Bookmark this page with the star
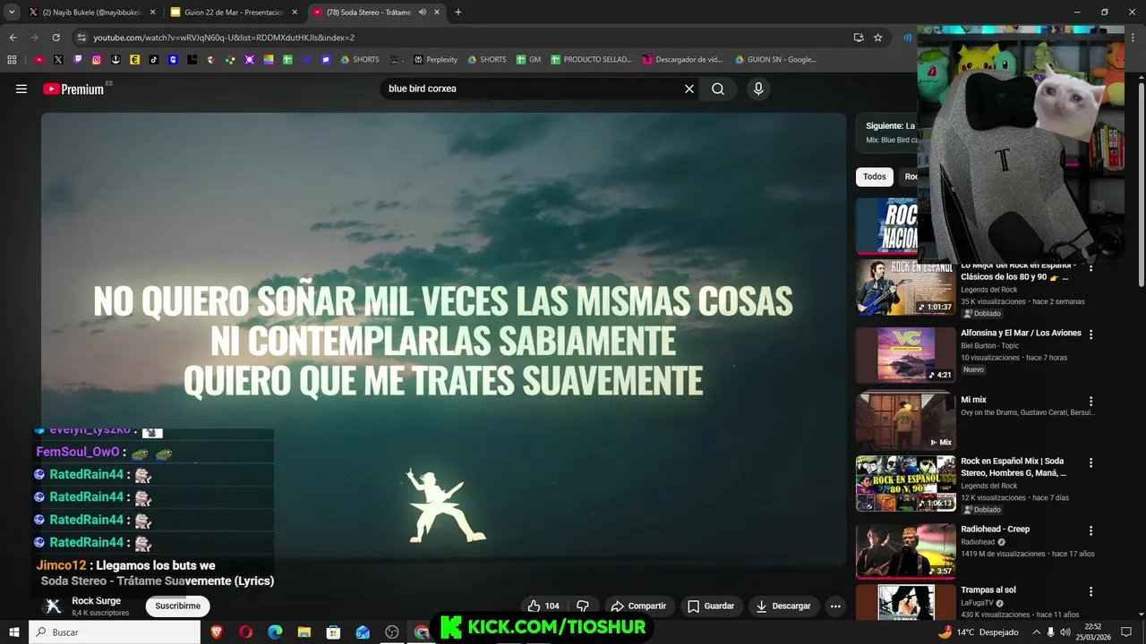Viewport: 1146px width, 644px height. point(878,38)
